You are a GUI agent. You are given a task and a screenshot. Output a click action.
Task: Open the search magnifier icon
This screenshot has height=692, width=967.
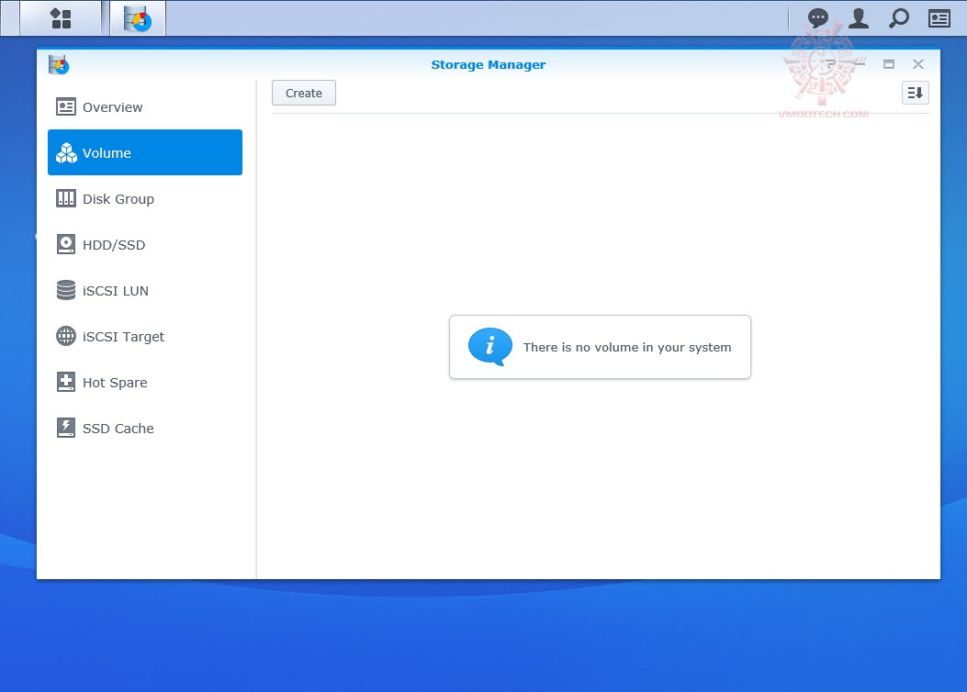tap(899, 18)
